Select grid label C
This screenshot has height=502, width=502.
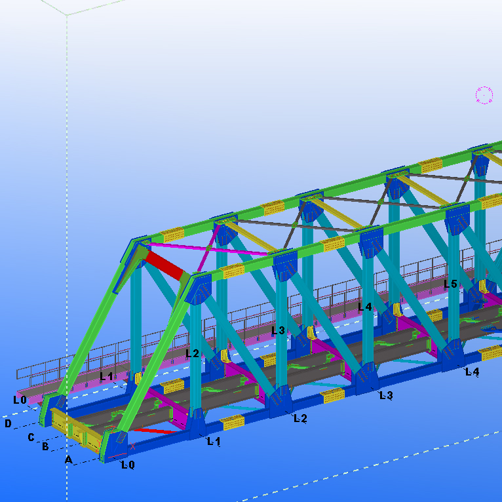point(31,437)
